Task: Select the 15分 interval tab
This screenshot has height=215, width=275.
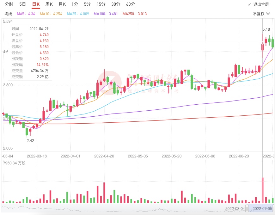Action: tap(101, 4)
